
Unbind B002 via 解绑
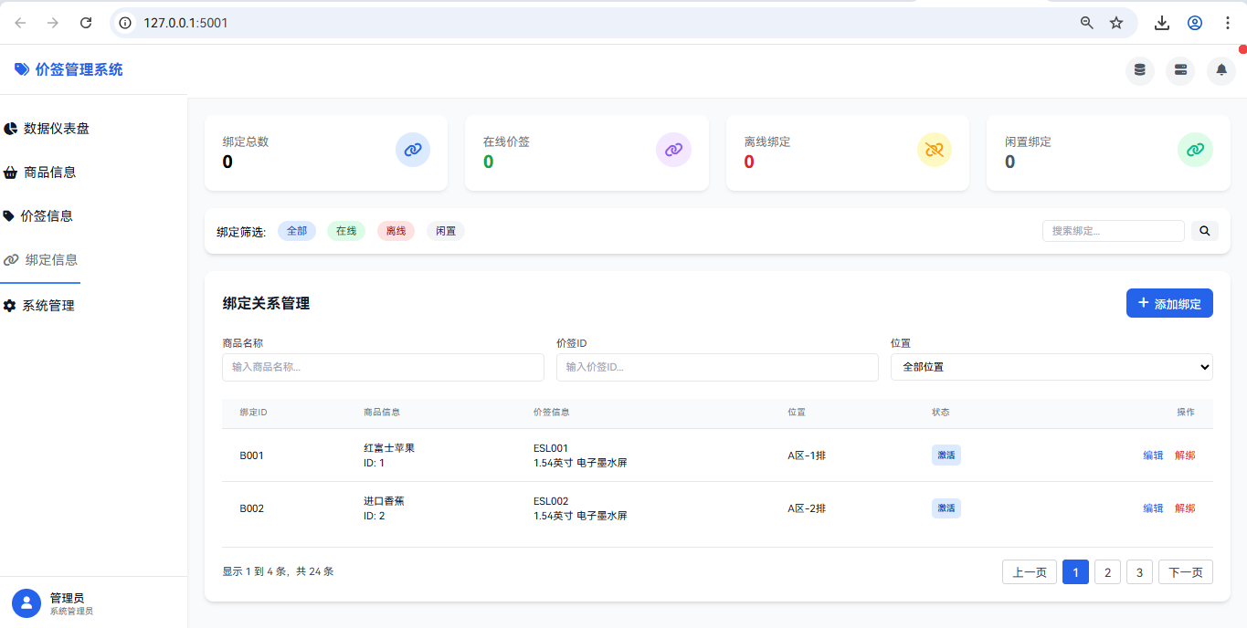pos(1185,508)
